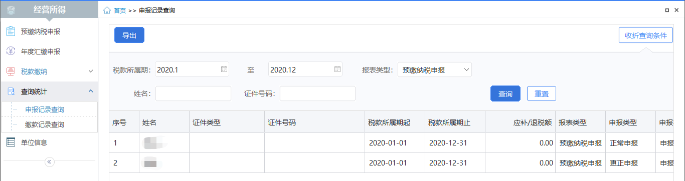
Task: Select 申报记录查询 in the sidebar
Action: pos(45,109)
